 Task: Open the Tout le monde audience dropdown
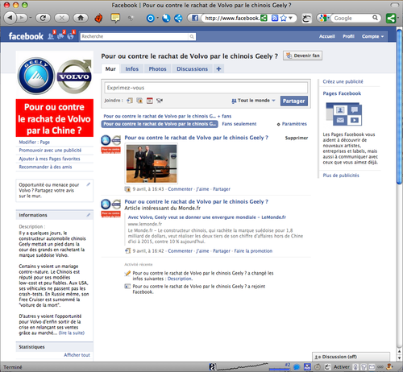pos(253,101)
